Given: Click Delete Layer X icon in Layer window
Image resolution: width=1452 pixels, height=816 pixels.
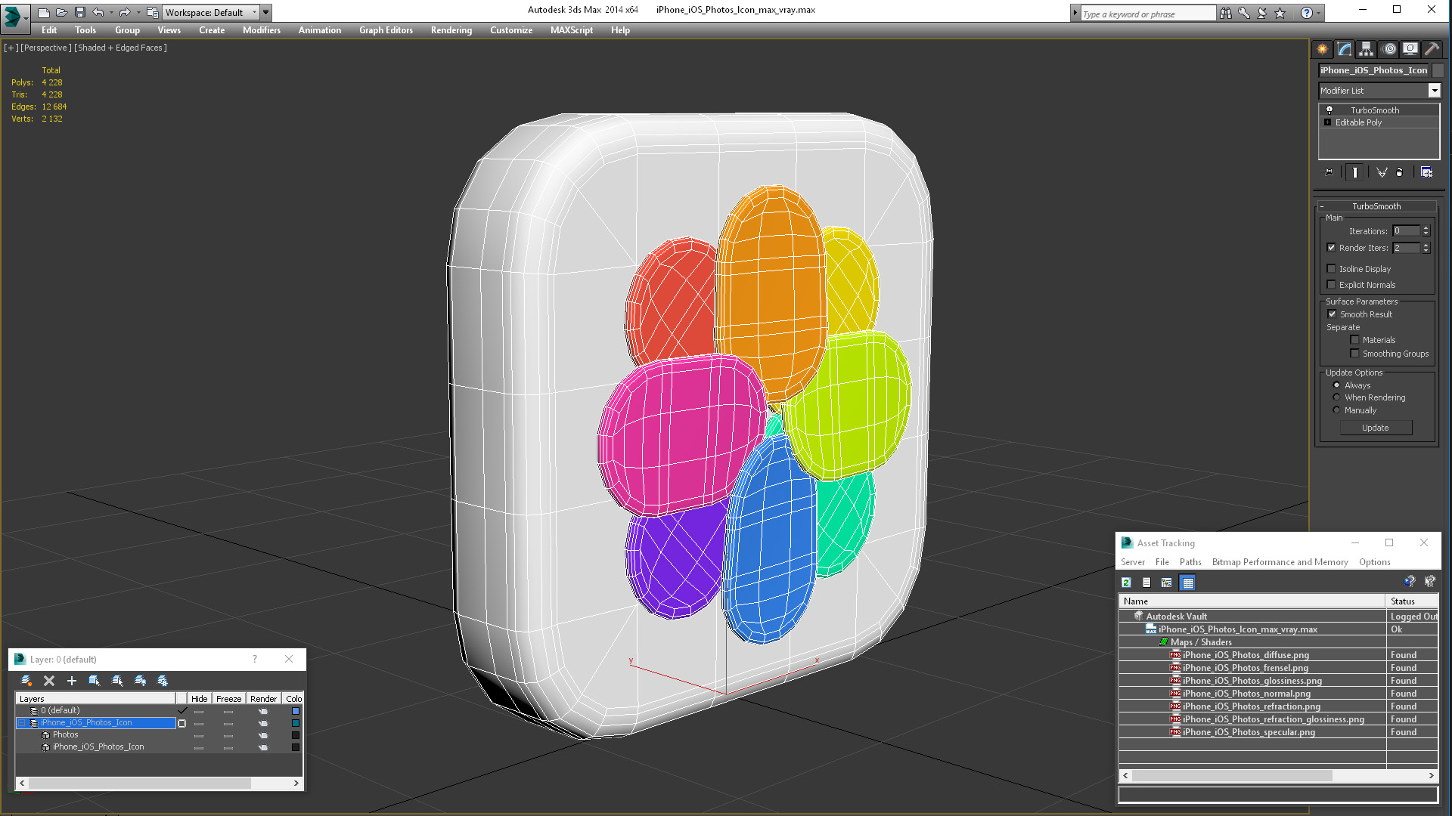Looking at the screenshot, I should click(49, 681).
